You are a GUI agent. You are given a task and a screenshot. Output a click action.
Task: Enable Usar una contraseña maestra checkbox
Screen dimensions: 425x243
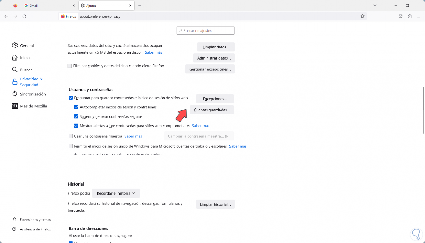click(71, 136)
